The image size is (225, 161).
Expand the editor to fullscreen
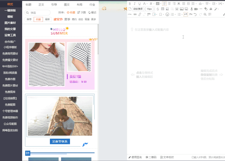click(223, 14)
